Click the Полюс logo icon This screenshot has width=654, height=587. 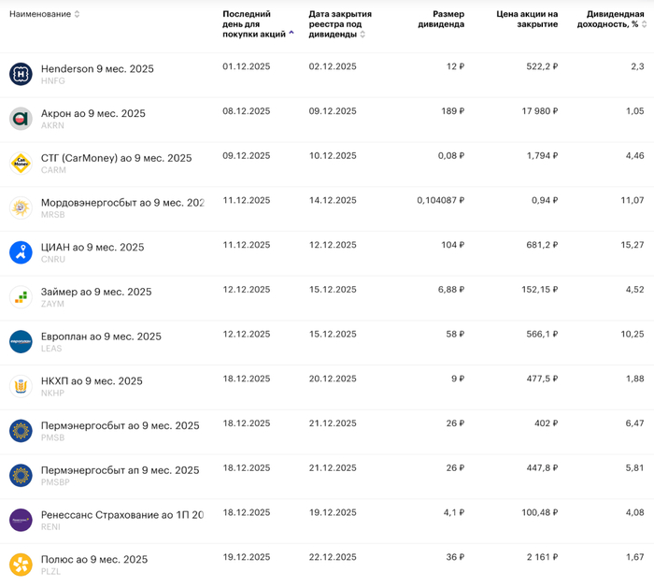[x=21, y=565]
